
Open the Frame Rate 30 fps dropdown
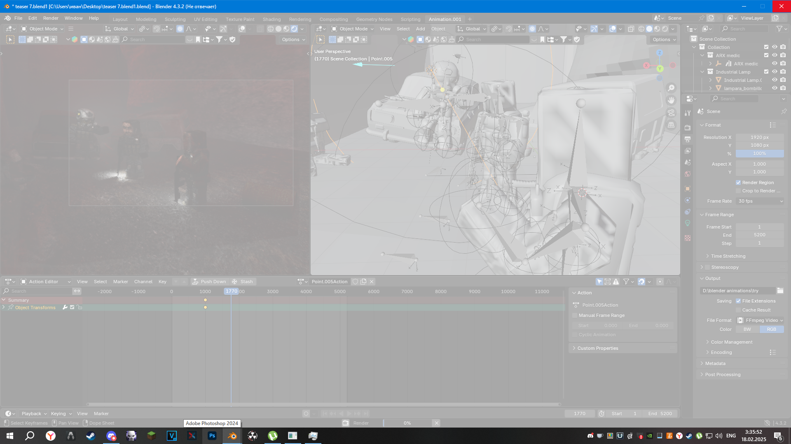760,201
